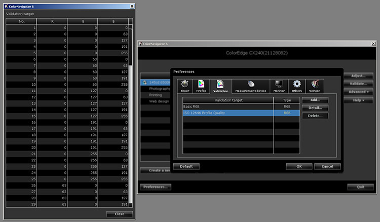Screen dimensions: 380x222
Task: Select the 145cd 6500K target entry
Action: tap(156, 83)
